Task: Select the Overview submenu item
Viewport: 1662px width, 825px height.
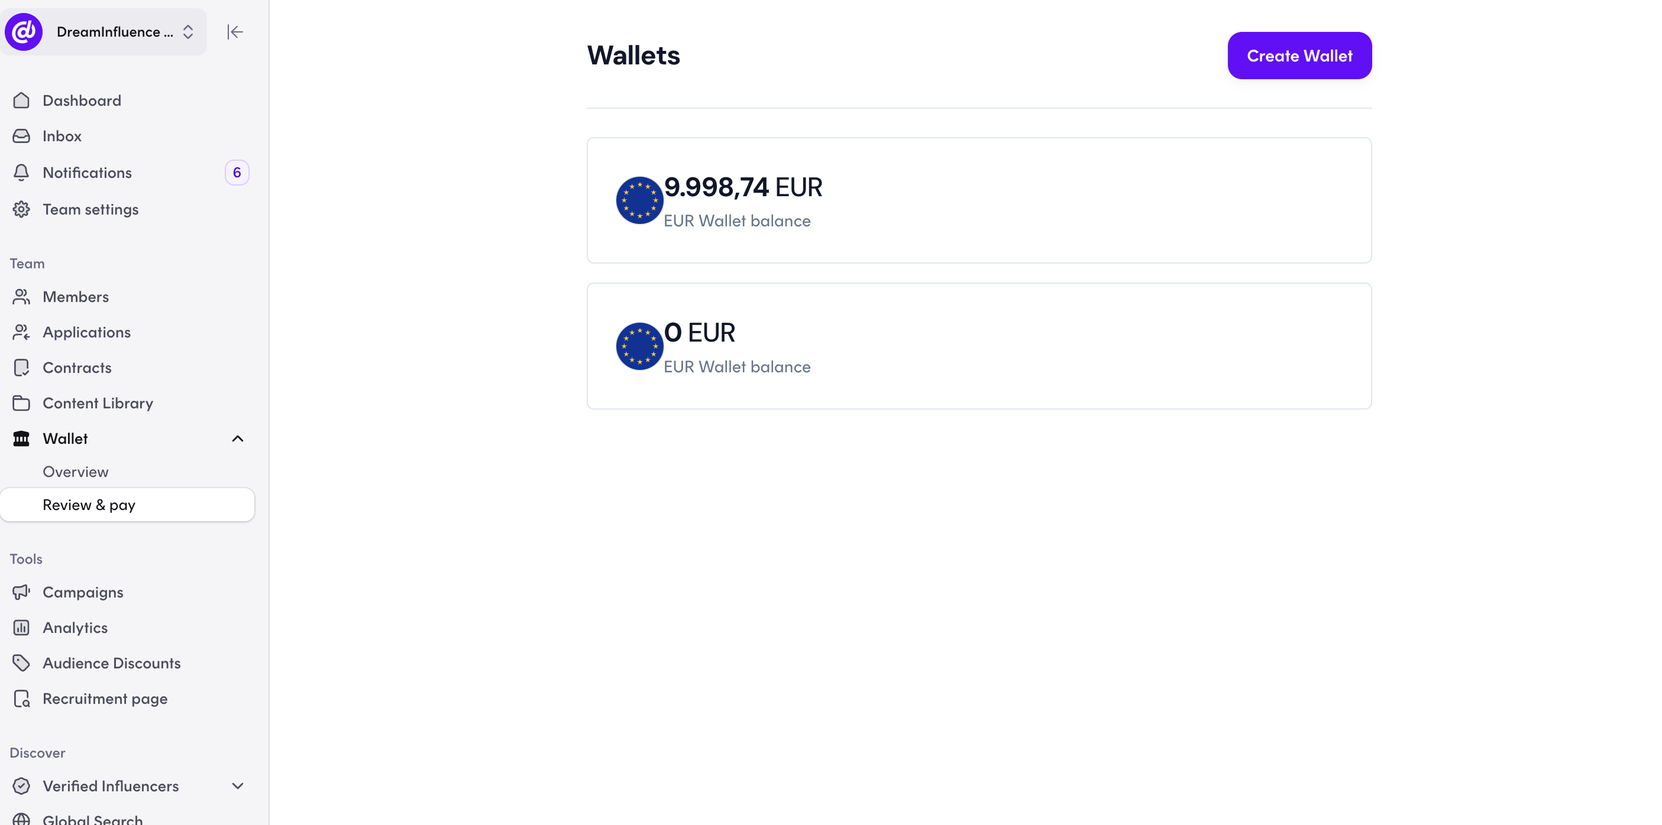Action: (x=76, y=472)
